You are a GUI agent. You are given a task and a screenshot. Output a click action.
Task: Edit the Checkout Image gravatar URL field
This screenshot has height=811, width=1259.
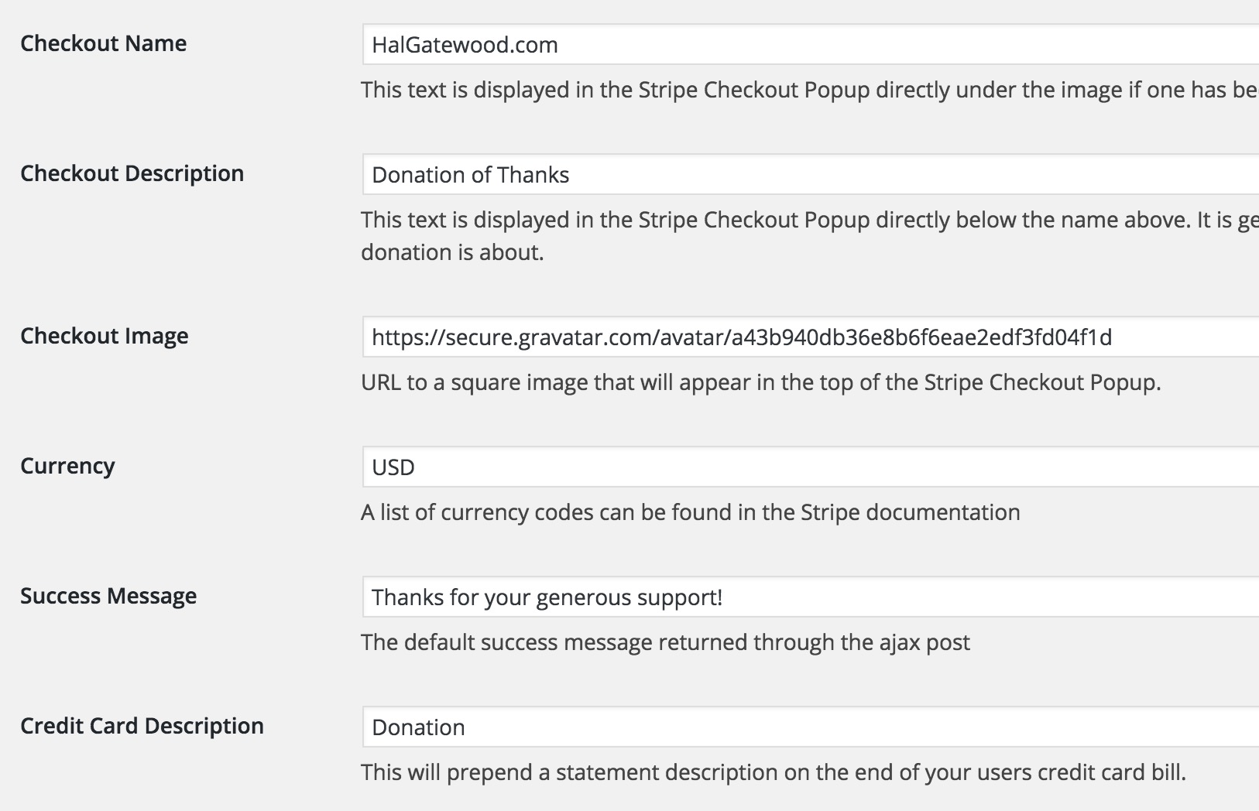pyautogui.click(x=811, y=337)
